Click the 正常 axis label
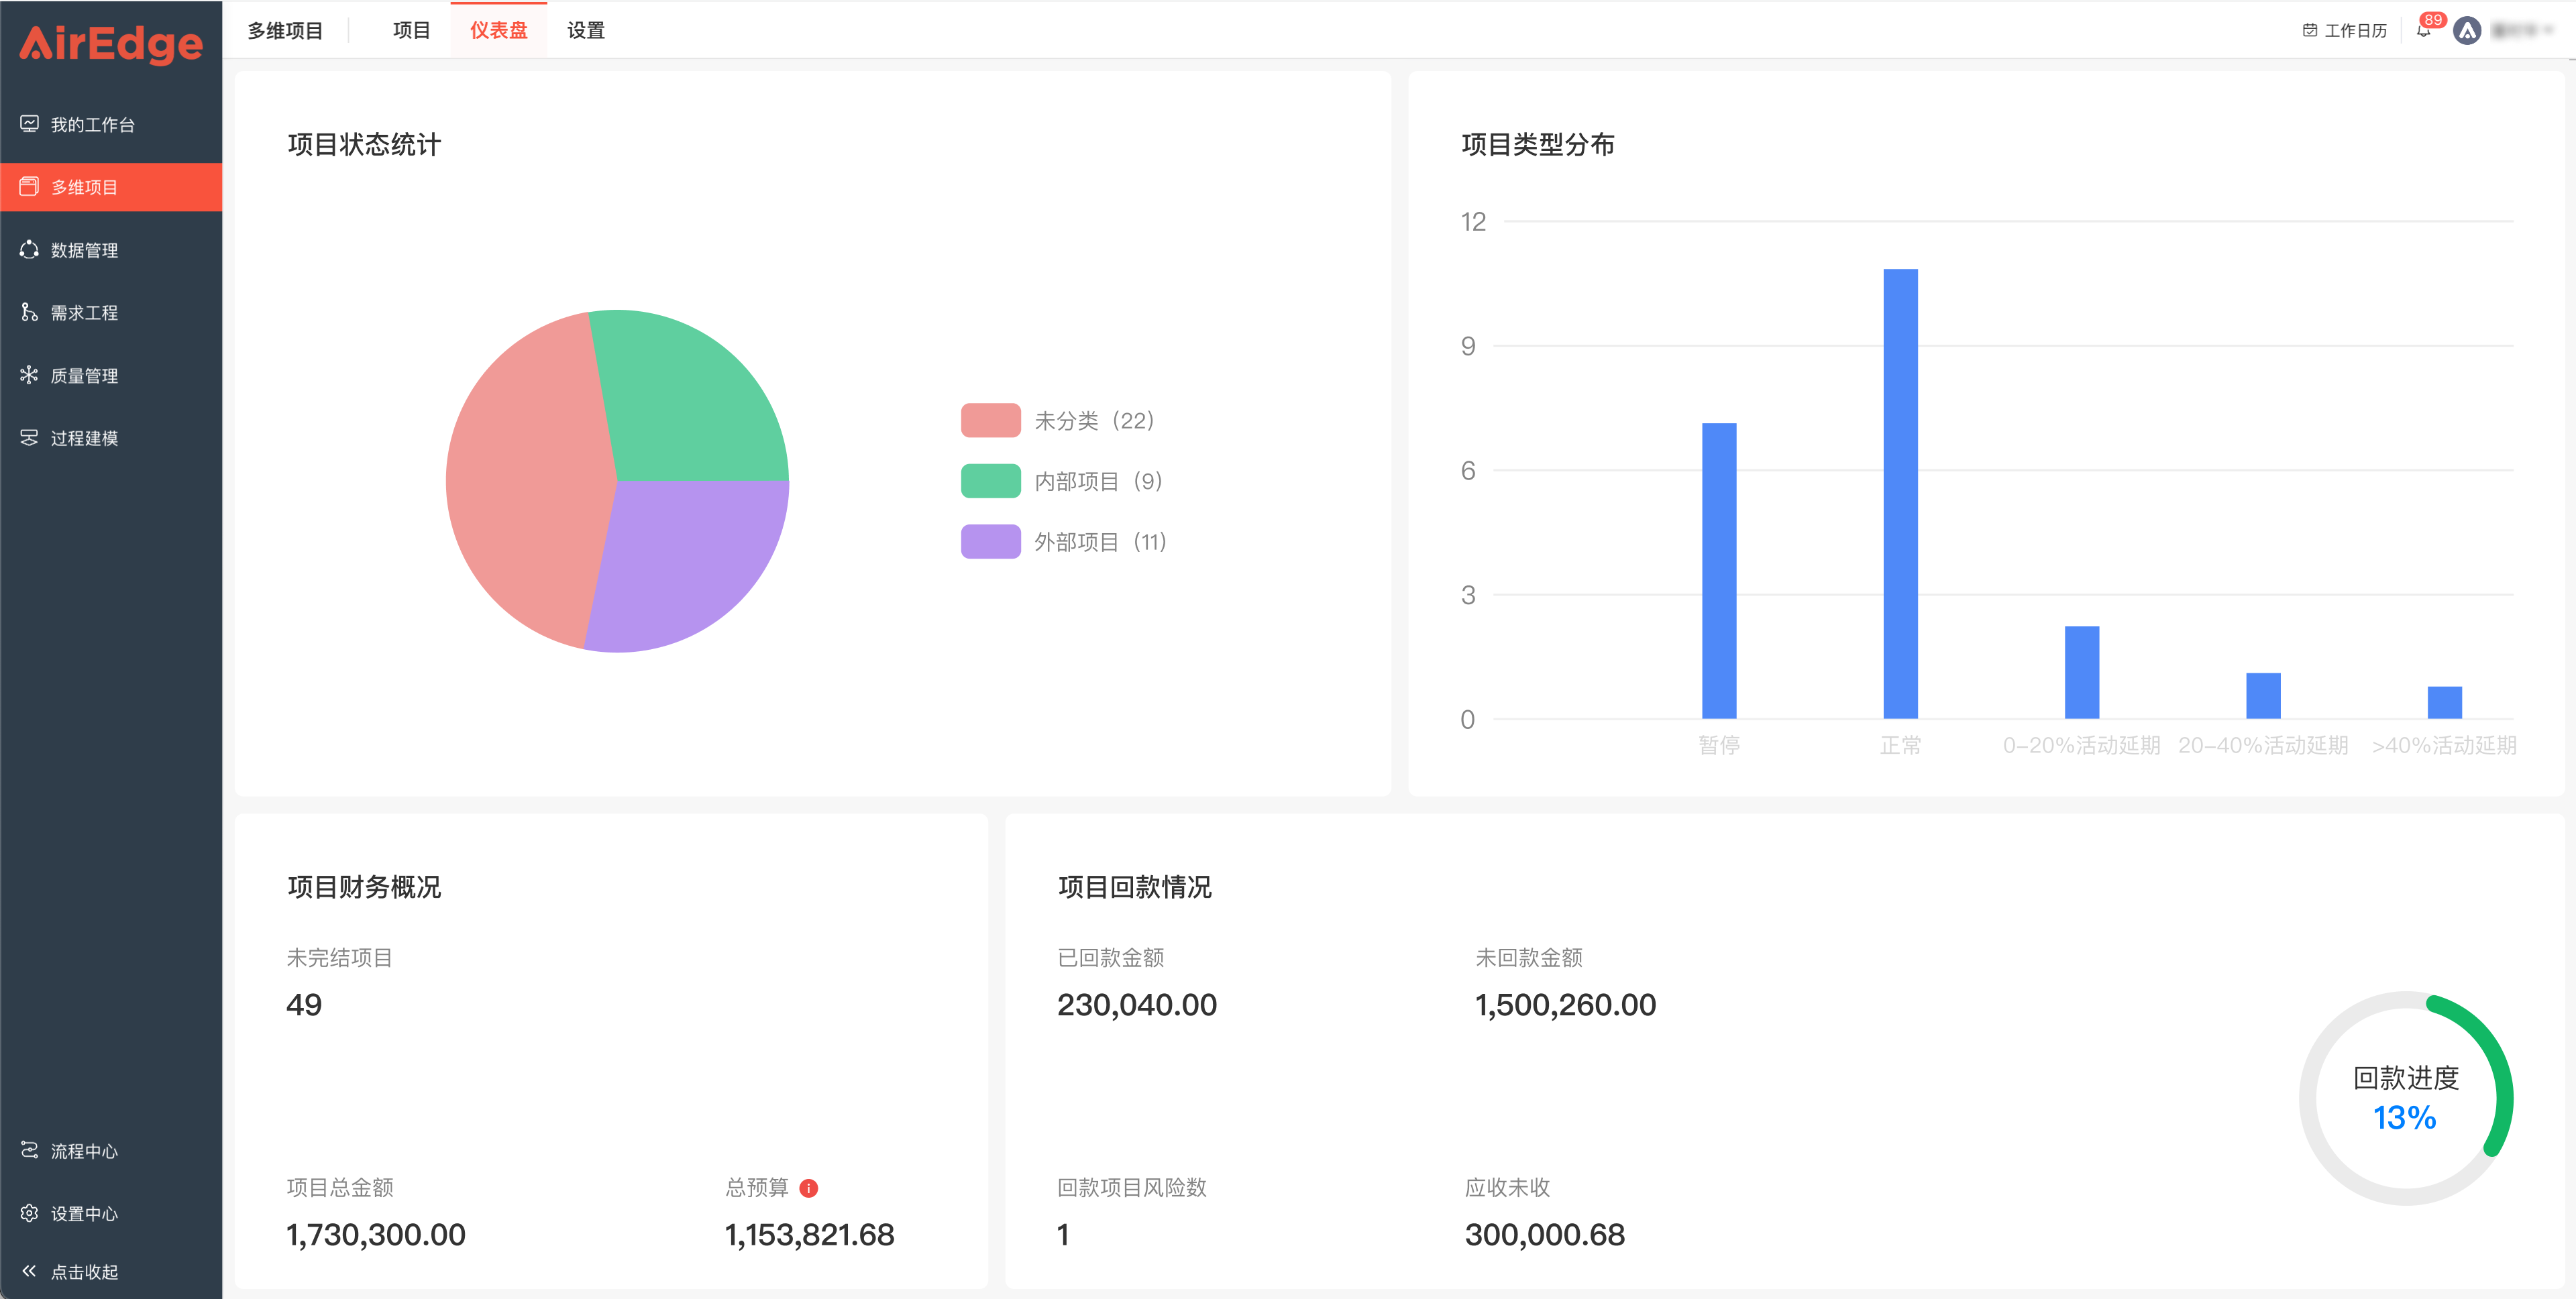The width and height of the screenshot is (2576, 1299). click(x=1900, y=745)
